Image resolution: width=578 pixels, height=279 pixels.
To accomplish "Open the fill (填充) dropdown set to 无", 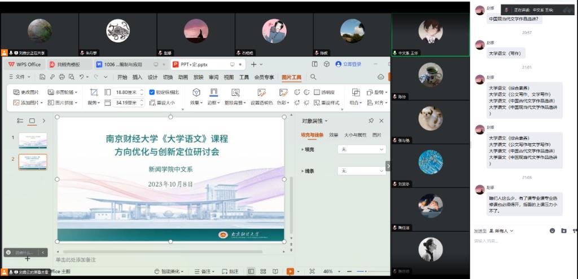I will 361,149.
